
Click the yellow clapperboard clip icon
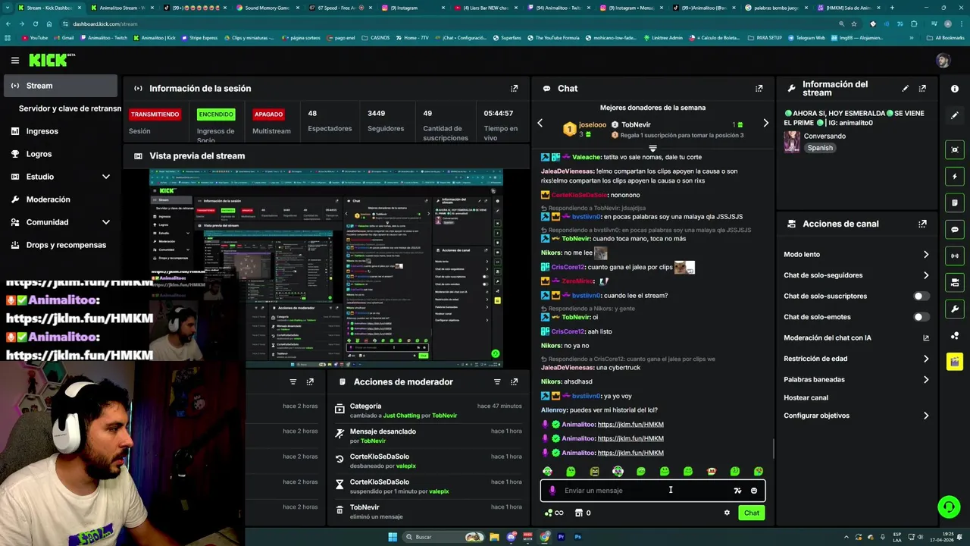[955, 362]
